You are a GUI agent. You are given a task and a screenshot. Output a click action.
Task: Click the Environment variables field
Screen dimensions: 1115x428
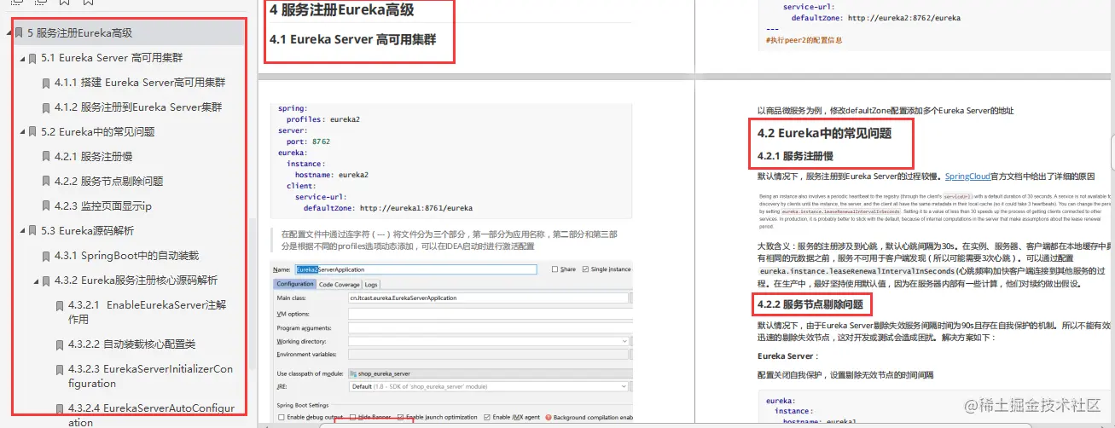(x=488, y=355)
